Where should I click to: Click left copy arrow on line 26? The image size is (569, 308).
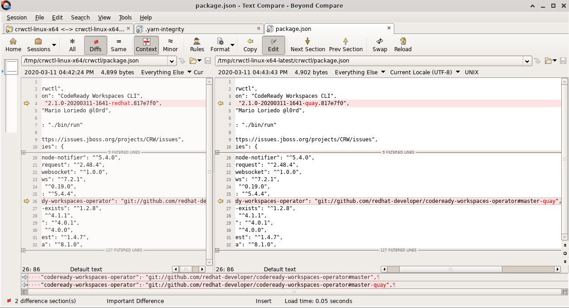click(x=26, y=201)
